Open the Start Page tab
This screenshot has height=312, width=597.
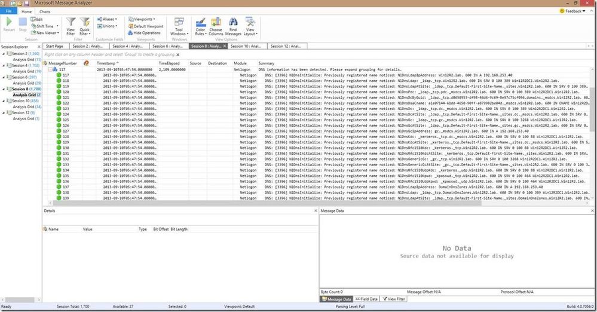pyautogui.click(x=55, y=46)
